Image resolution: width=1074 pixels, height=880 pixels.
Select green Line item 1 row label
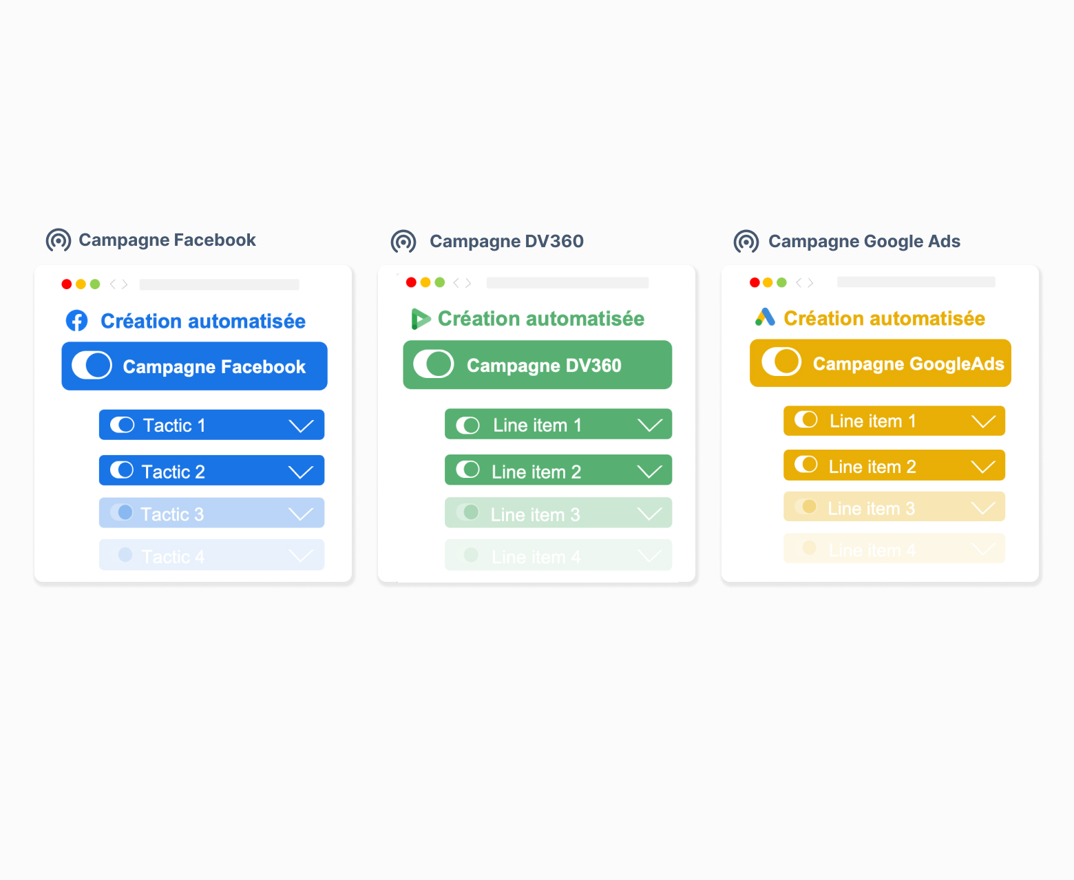[x=537, y=426]
